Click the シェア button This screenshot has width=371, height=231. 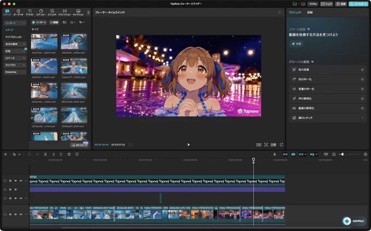click(x=326, y=4)
